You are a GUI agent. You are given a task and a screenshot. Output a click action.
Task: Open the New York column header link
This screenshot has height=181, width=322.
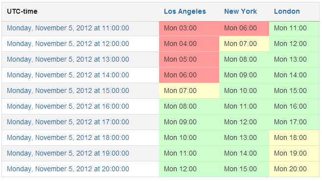[240, 11]
